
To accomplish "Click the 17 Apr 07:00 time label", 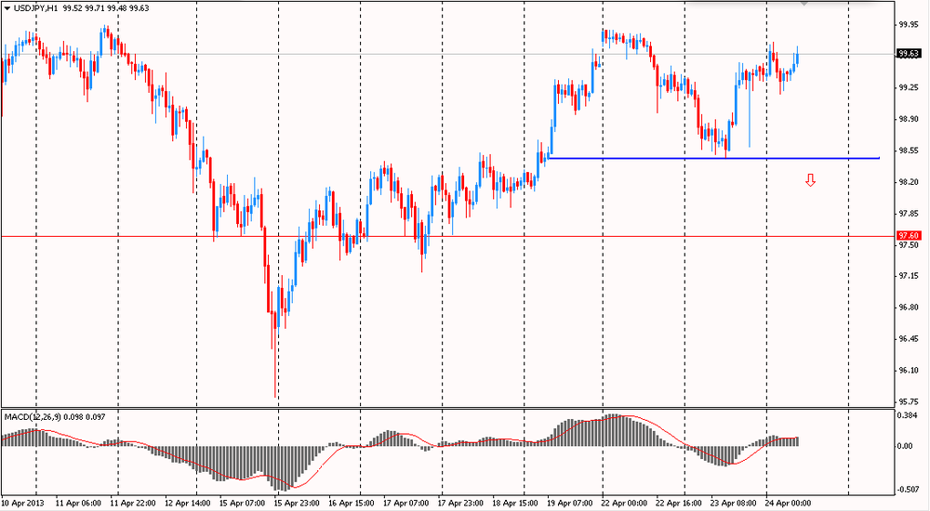I will [x=405, y=504].
